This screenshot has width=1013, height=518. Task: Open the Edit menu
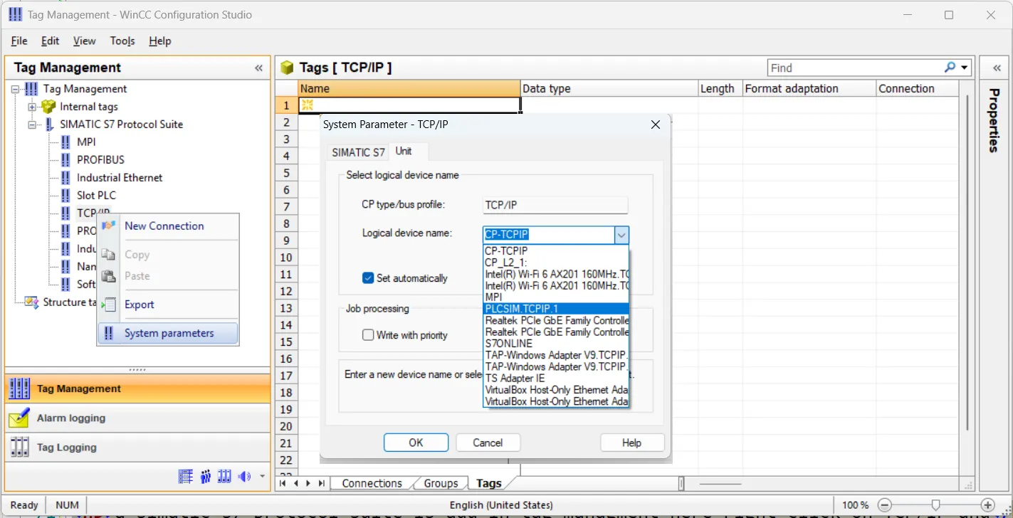coord(50,41)
